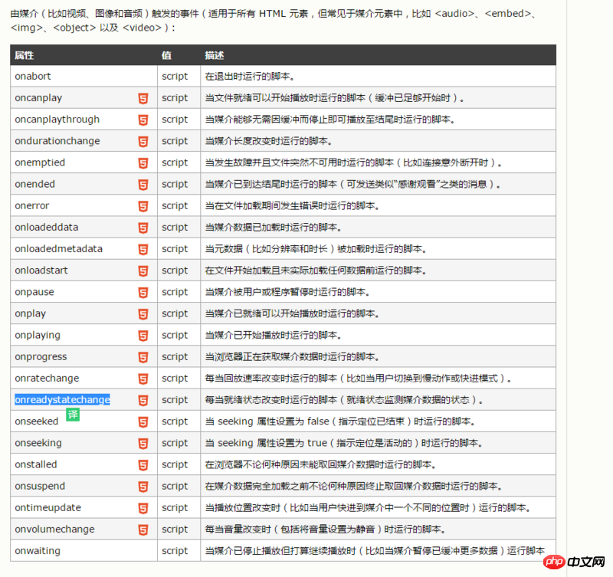613x577 pixels.
Task: Click the HTML5 icon in the oncanplay row
Action: coord(143,99)
